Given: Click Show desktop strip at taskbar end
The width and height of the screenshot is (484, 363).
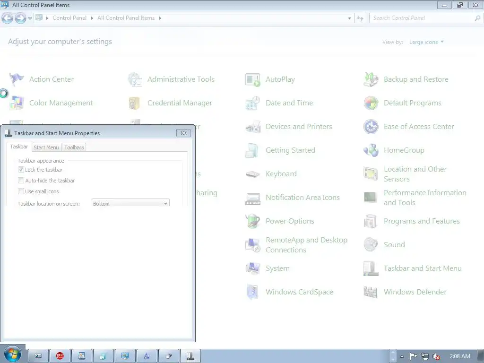Looking at the screenshot, I should (x=481, y=356).
